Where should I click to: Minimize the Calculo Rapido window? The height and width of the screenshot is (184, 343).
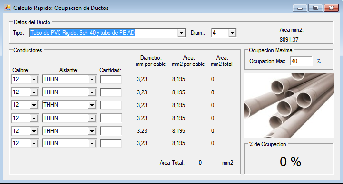(300, 8)
